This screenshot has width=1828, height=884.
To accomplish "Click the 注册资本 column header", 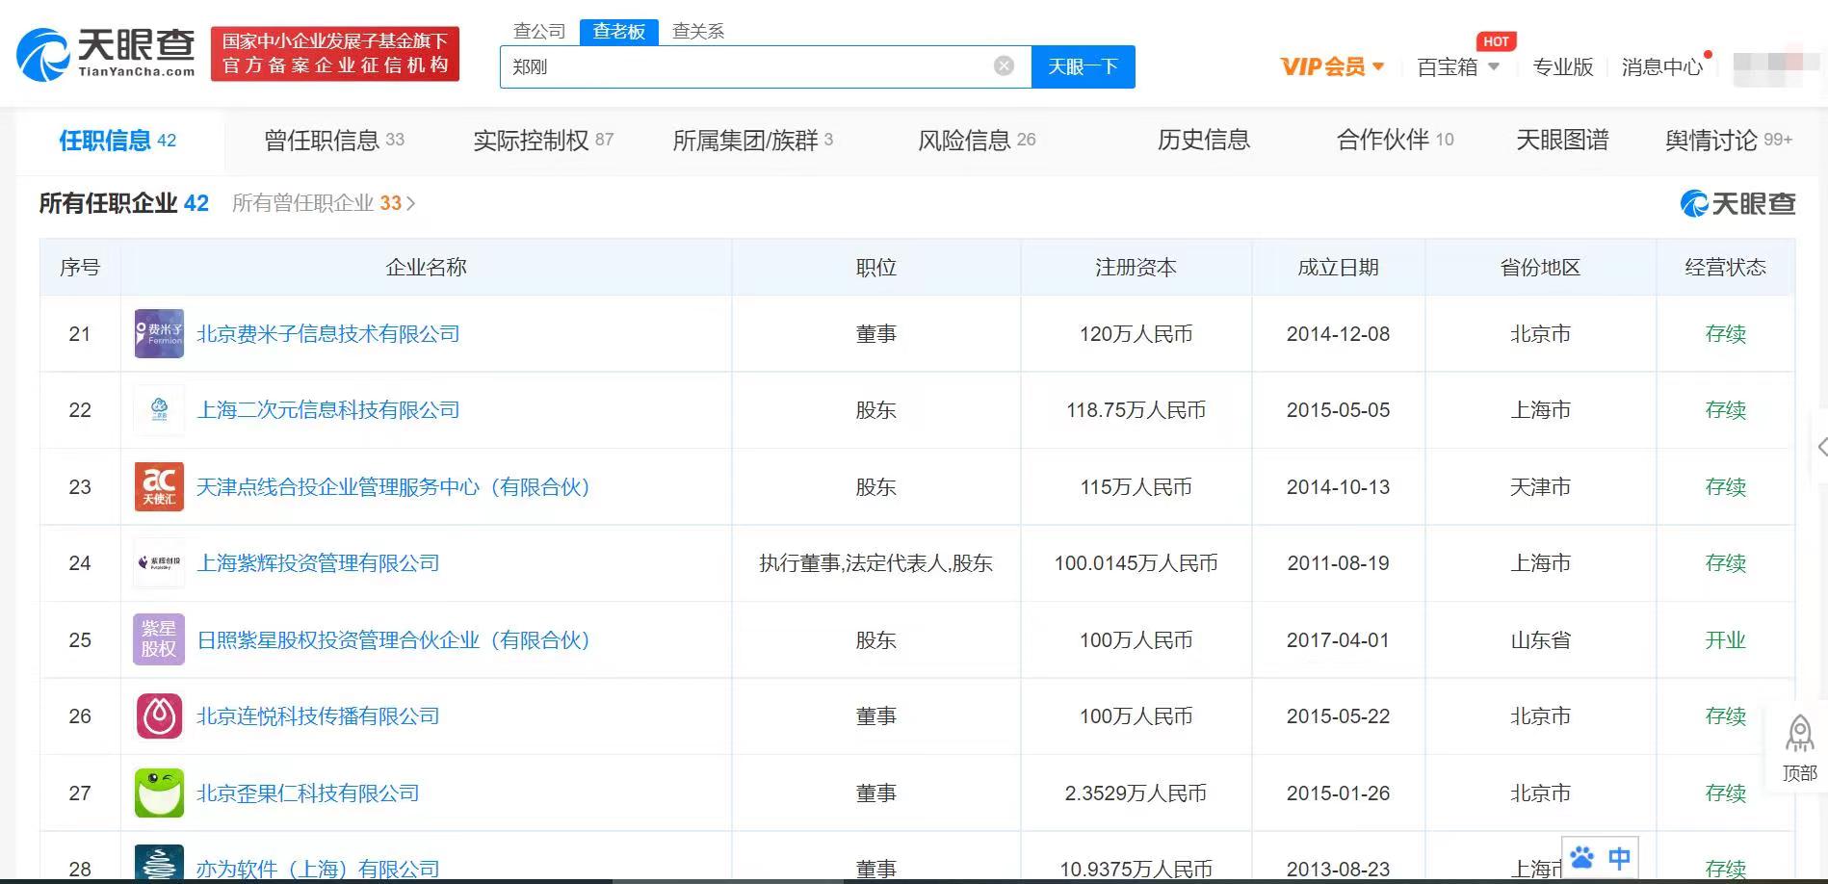I will tap(1136, 268).
